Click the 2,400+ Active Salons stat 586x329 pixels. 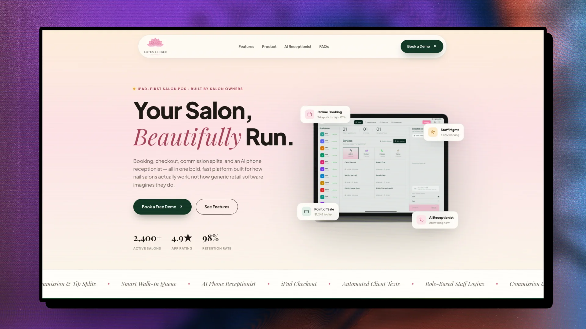(x=147, y=242)
